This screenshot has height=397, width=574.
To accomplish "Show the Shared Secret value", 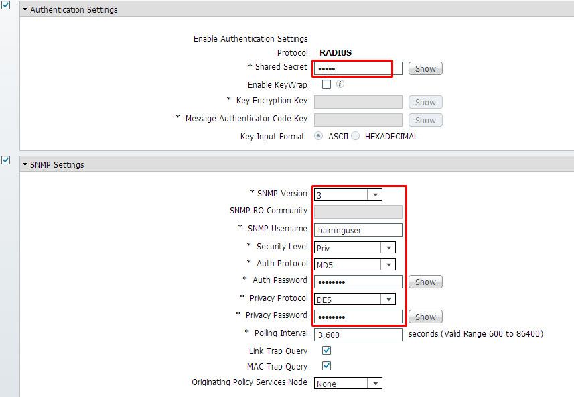I will (425, 68).
